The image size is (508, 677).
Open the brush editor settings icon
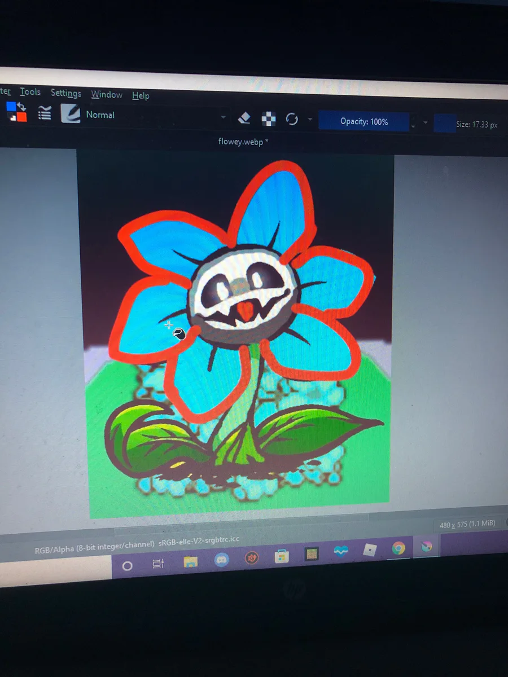click(x=45, y=113)
